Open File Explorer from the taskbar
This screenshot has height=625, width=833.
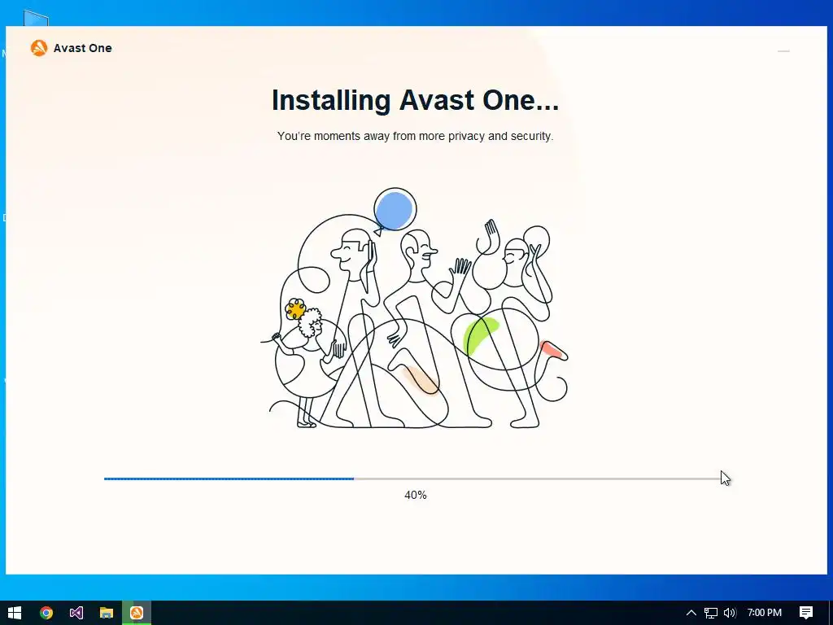107,613
